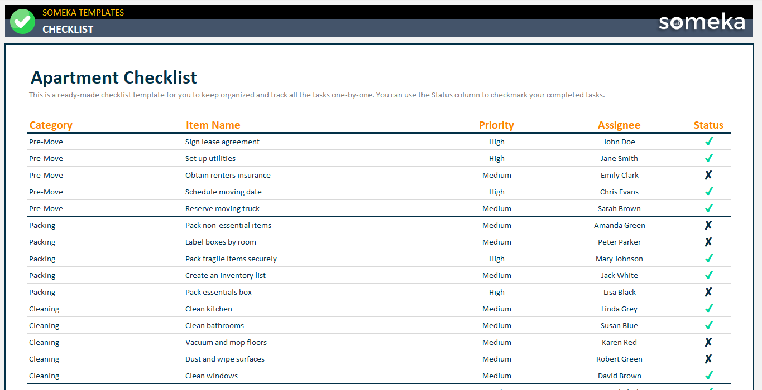Select assignee Linda Grey
Screen dimensions: 762x390
point(619,309)
